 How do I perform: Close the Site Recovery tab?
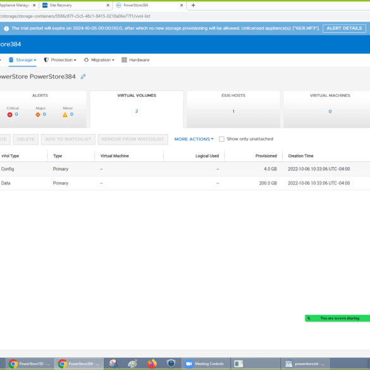108,5
